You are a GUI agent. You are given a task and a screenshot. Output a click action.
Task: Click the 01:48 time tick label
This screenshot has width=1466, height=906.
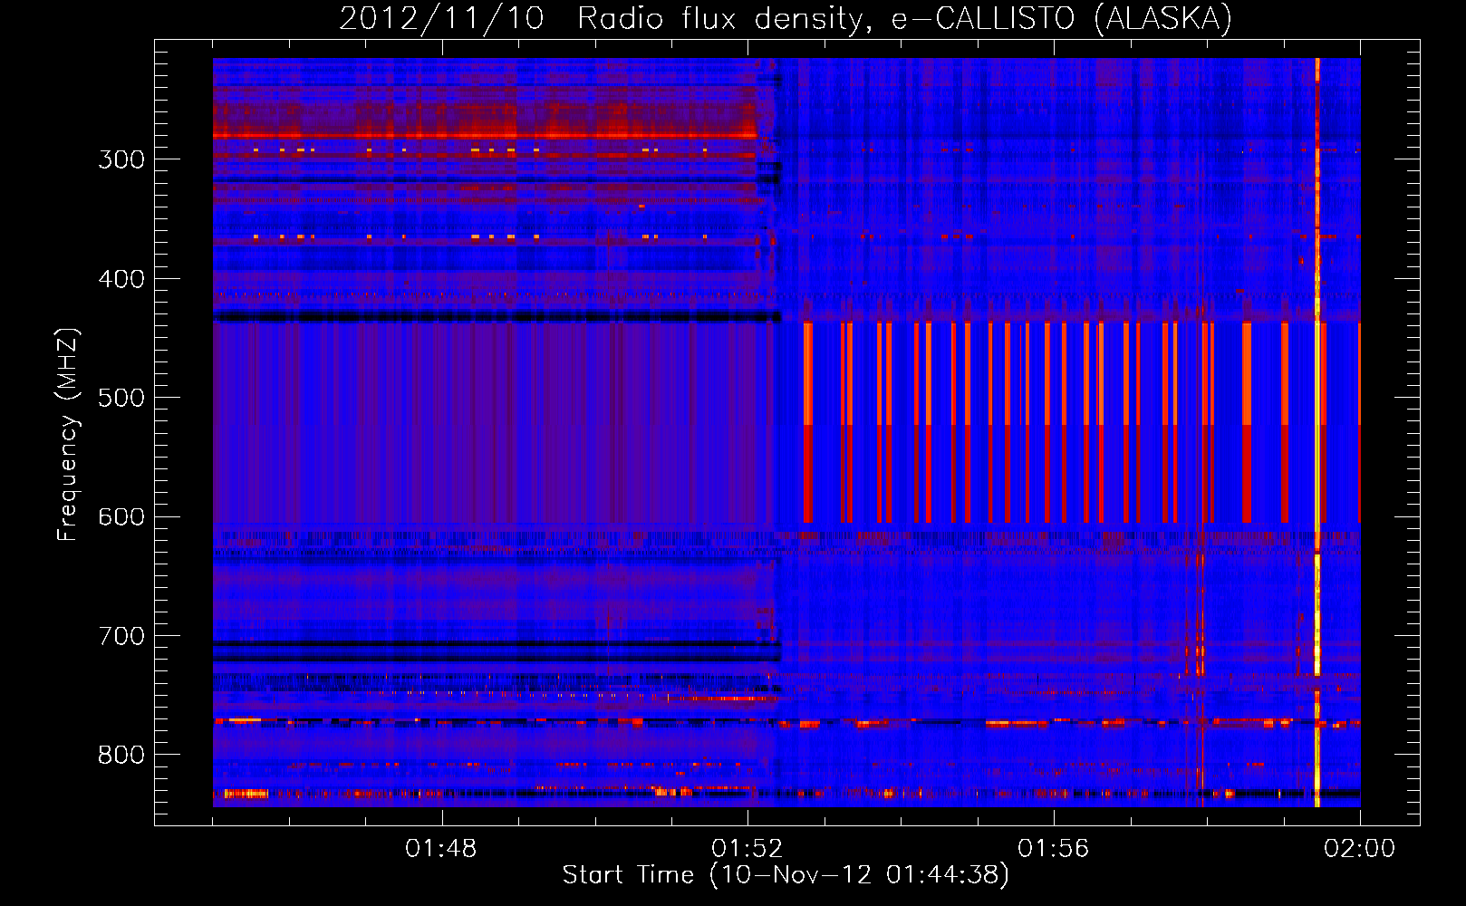click(441, 849)
